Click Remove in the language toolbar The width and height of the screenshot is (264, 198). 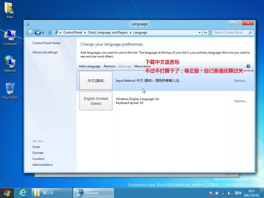tap(110, 66)
